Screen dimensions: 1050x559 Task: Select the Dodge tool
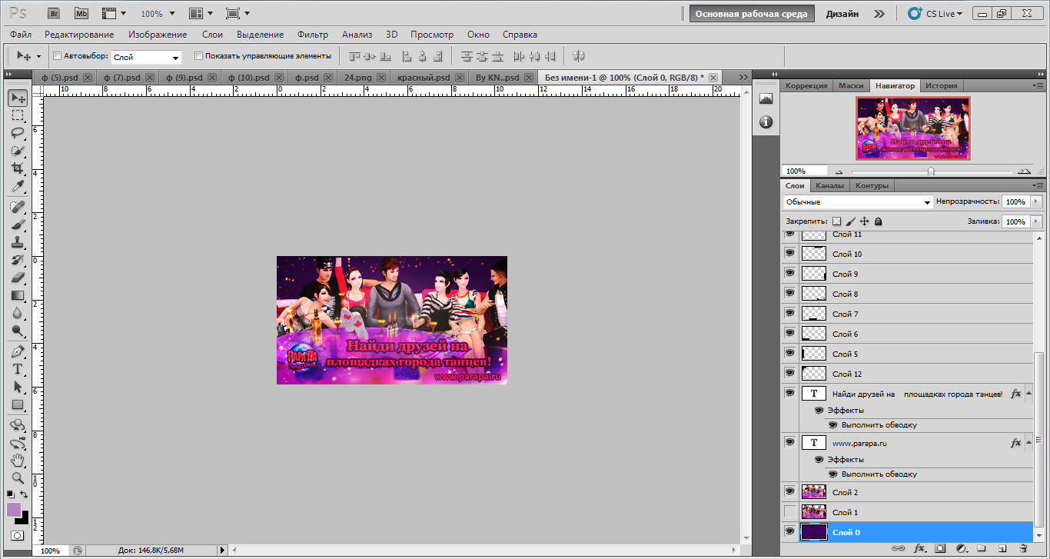pyautogui.click(x=18, y=331)
